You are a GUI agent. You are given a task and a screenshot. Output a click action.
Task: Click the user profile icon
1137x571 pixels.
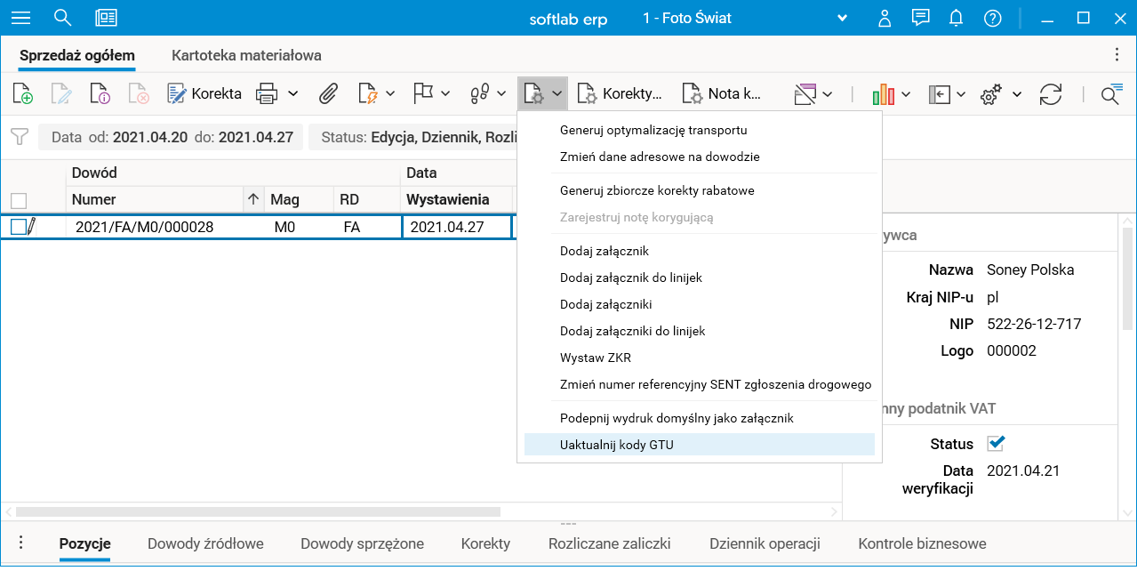click(885, 18)
